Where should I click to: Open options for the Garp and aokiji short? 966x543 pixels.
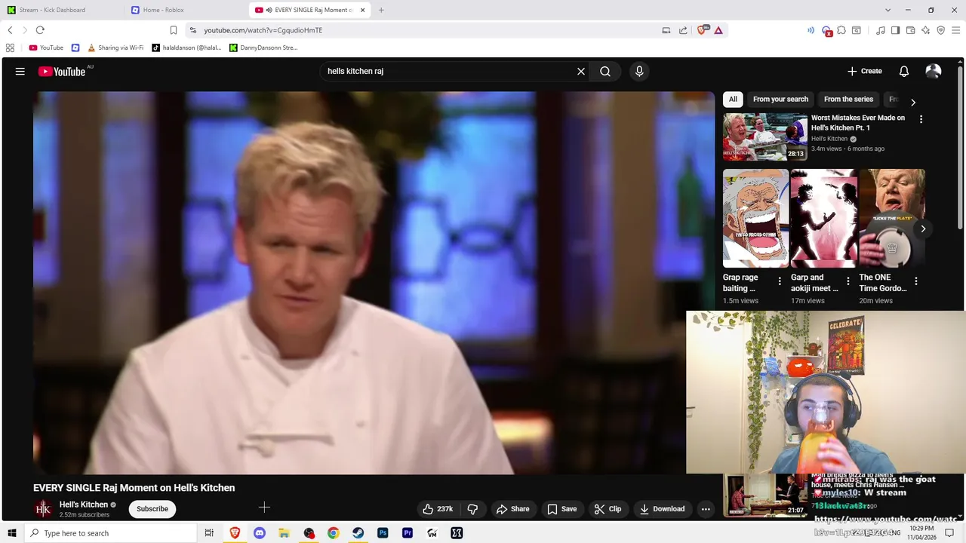click(848, 281)
